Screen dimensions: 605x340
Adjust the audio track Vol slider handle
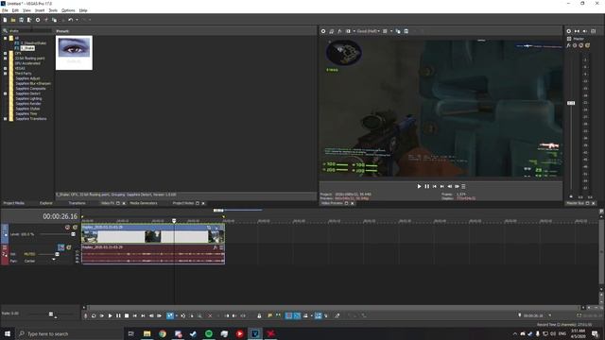pos(57,254)
